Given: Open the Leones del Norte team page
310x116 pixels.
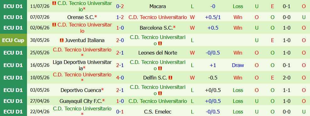Looking at the screenshot, I should pos(158,53).
